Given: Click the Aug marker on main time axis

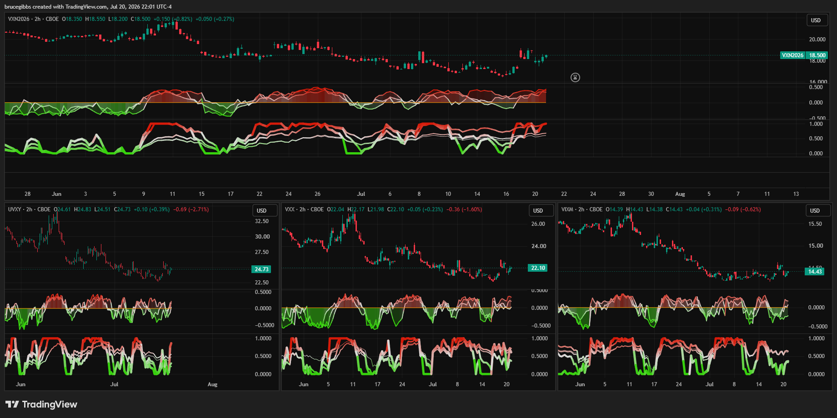Looking at the screenshot, I should (680, 194).
